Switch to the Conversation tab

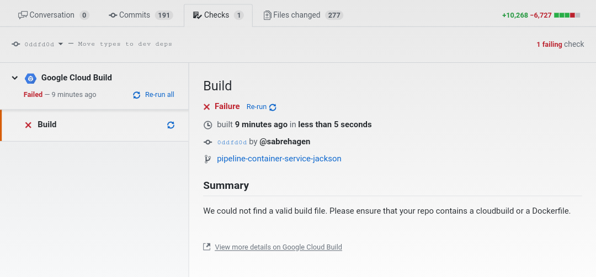coord(54,15)
